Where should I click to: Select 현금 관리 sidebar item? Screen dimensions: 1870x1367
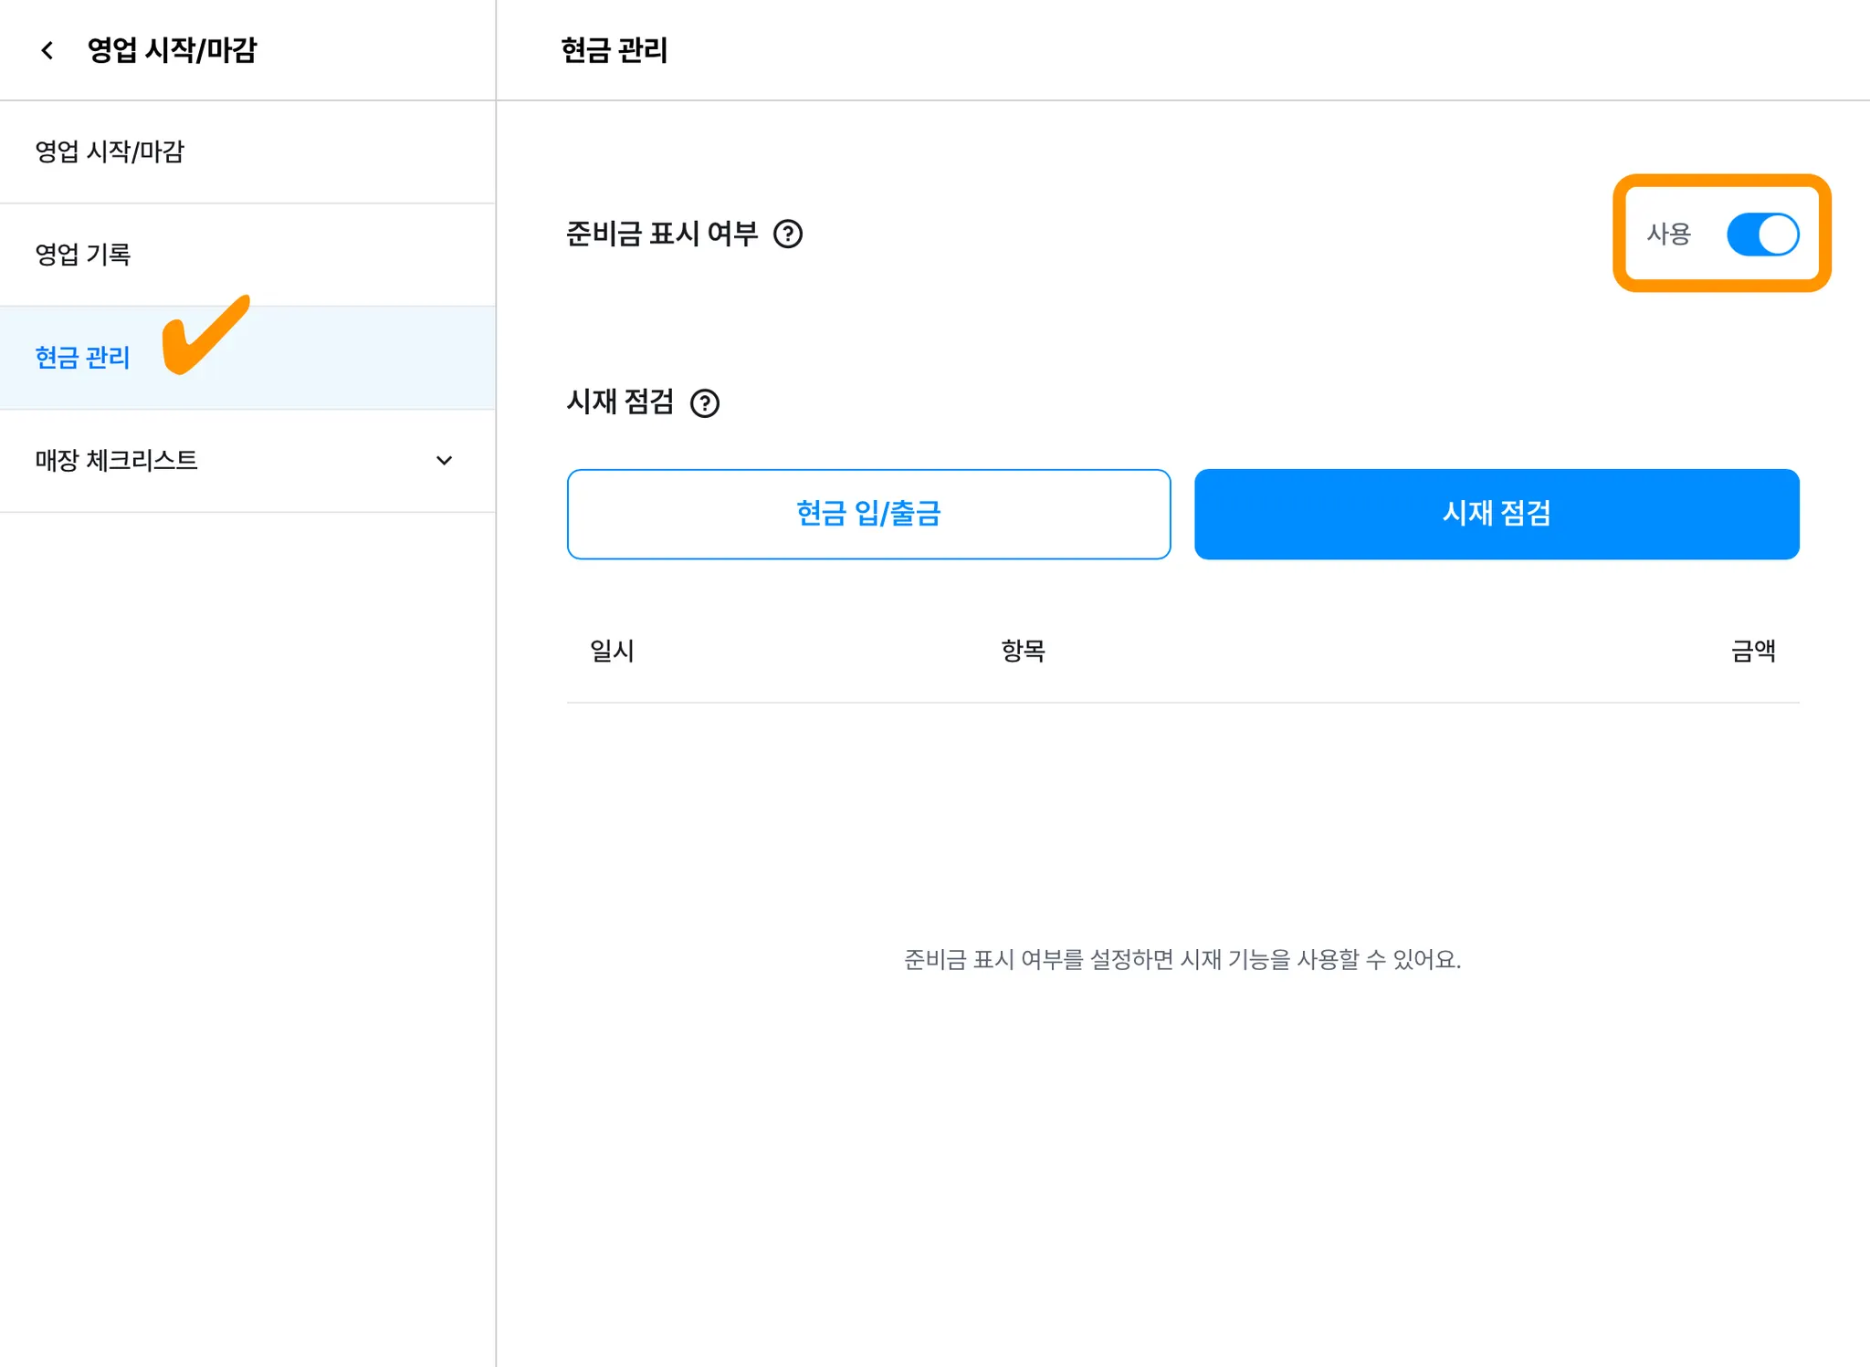[x=82, y=358]
